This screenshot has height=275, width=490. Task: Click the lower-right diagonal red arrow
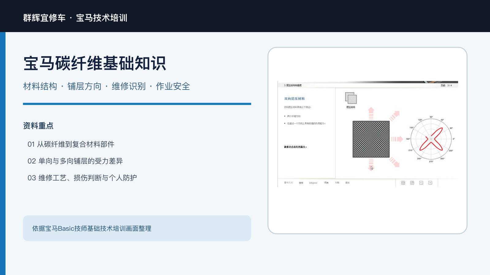coord(394,162)
